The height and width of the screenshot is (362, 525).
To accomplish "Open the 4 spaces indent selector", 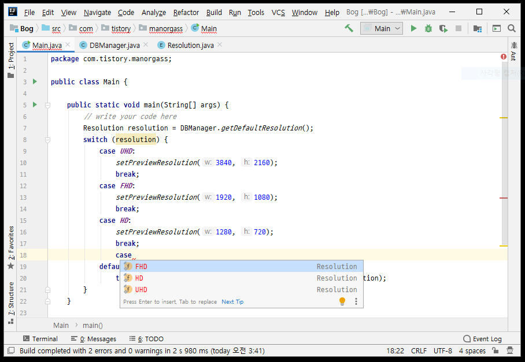I will pyautogui.click(x=472, y=350).
